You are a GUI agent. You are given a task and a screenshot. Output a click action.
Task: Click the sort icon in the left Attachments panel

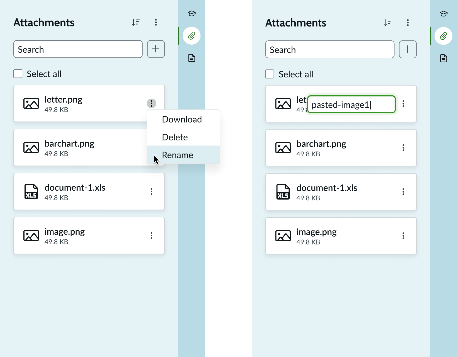136,22
